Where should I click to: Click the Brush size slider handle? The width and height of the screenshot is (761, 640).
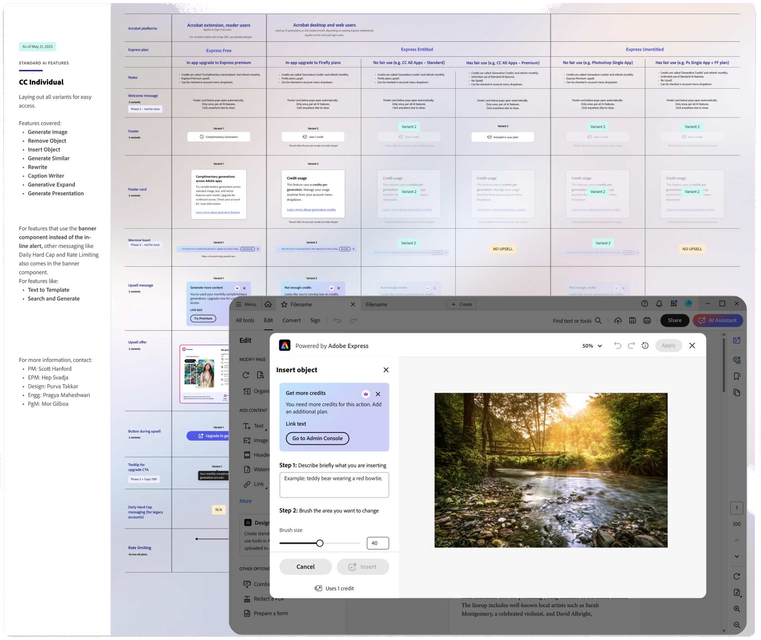point(320,543)
